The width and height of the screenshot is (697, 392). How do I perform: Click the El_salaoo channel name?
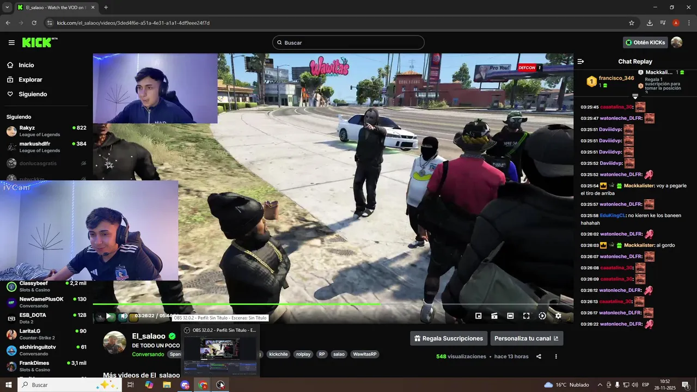(x=149, y=336)
